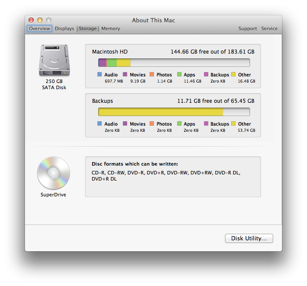Click the Audio '697.7 MB' value
The height and width of the screenshot is (286, 307).
tap(114, 81)
